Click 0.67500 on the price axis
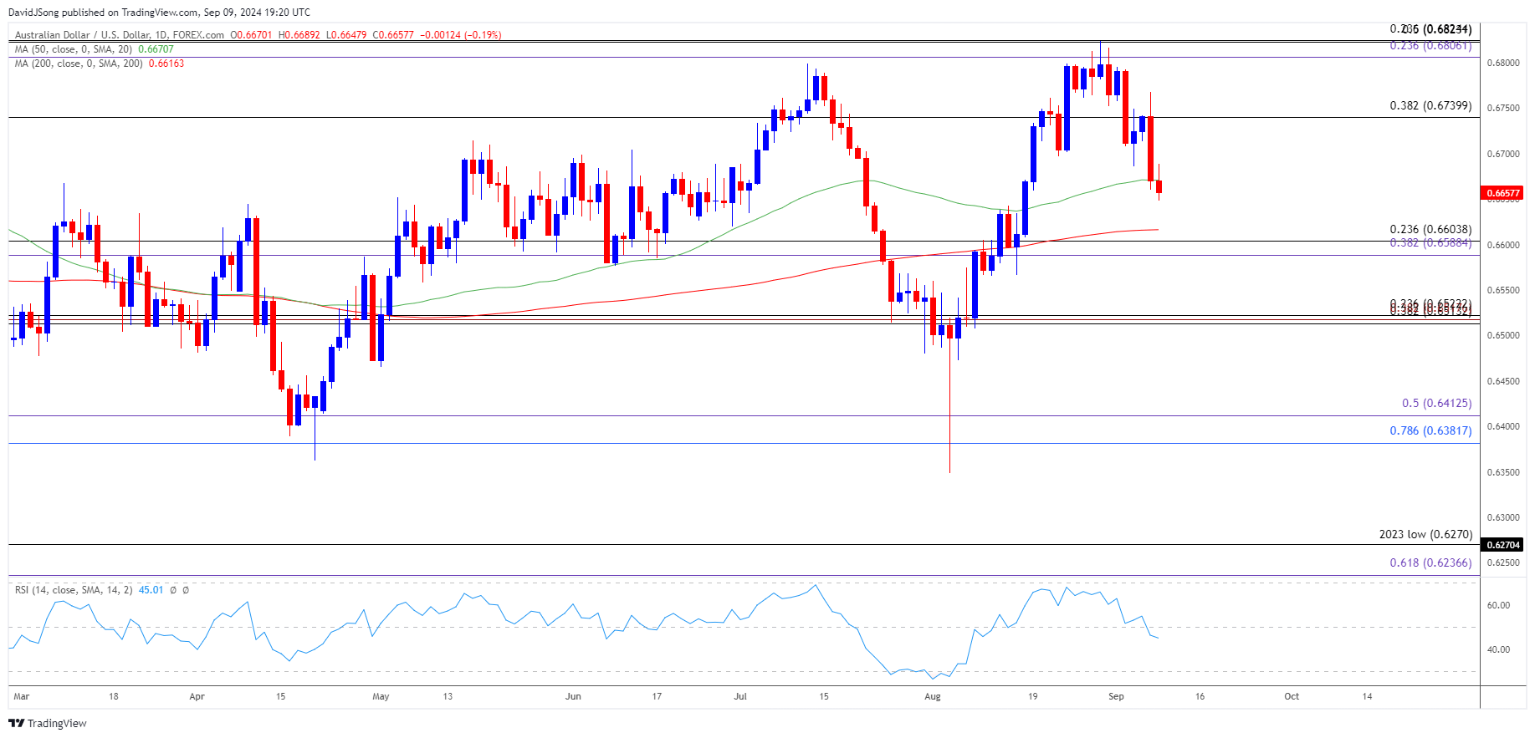 [1502, 109]
